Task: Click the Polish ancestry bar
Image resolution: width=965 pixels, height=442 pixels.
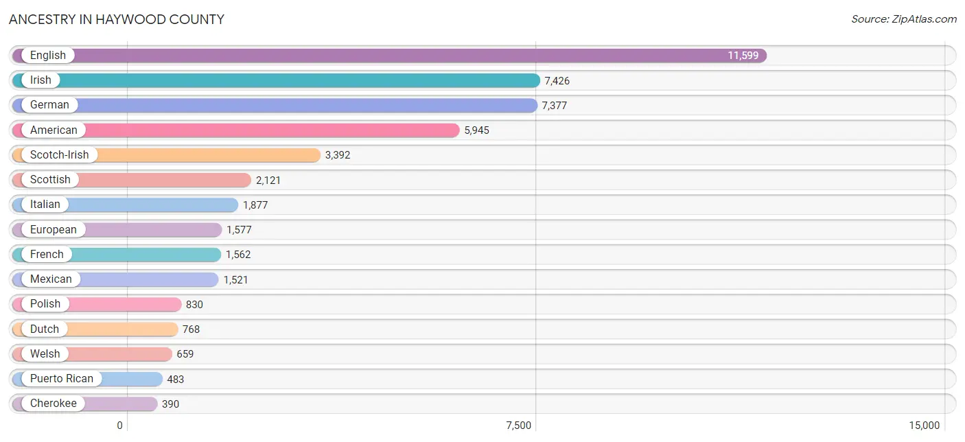Action: (97, 304)
